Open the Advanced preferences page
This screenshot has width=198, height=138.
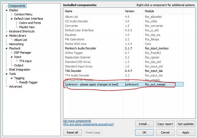(15, 87)
